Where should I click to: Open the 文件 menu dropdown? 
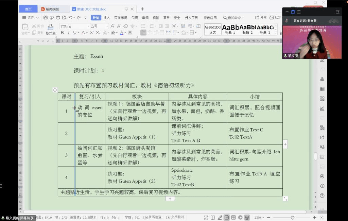[31, 18]
